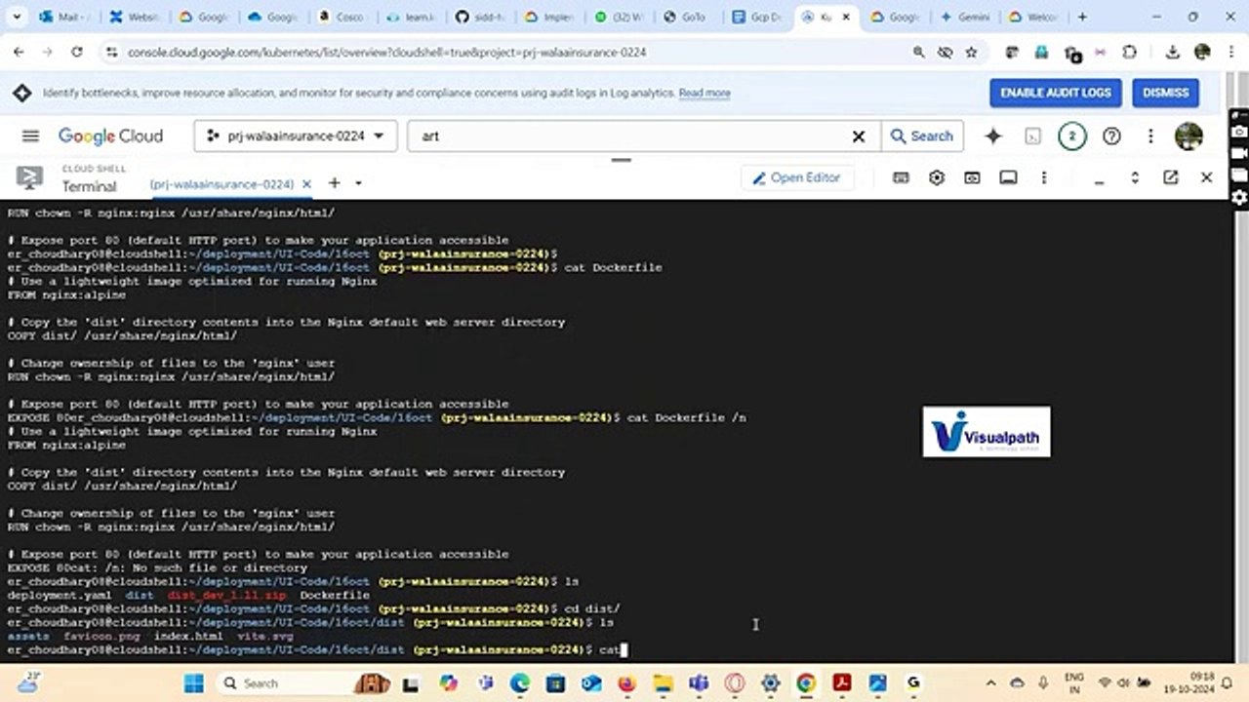Screen dimensions: 1249x702
Task: Select the (prj-walaainsurance-0224) terminal tab
Action: pyautogui.click(x=222, y=183)
